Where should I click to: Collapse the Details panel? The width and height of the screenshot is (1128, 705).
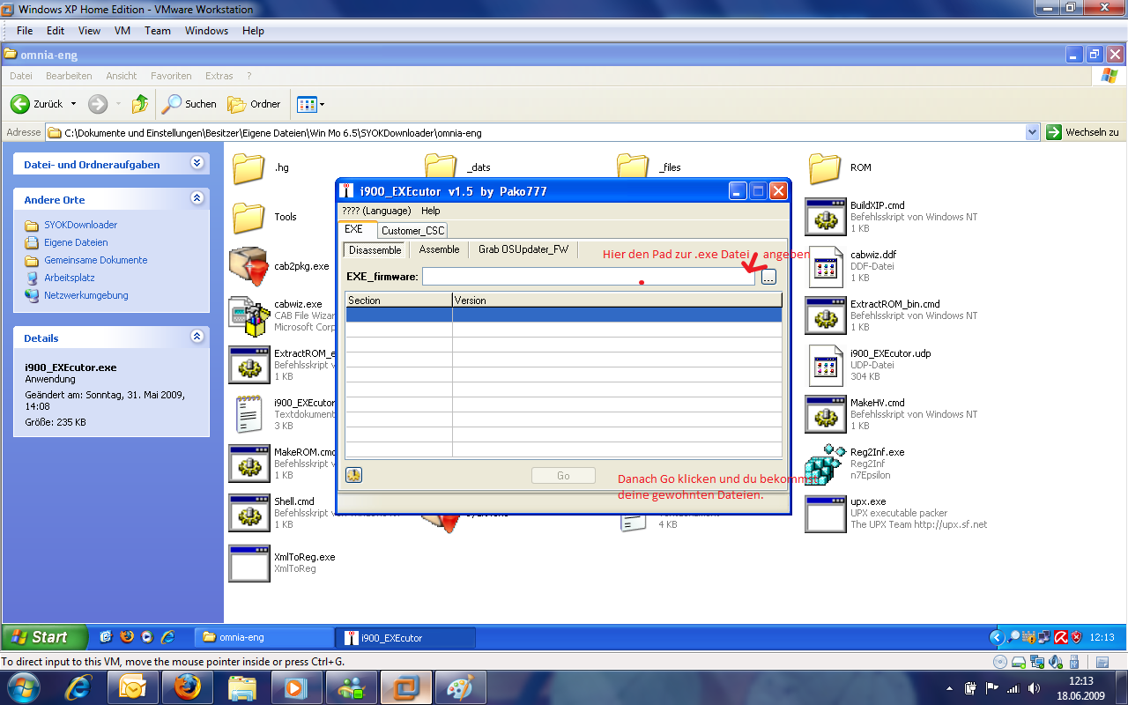point(197,337)
